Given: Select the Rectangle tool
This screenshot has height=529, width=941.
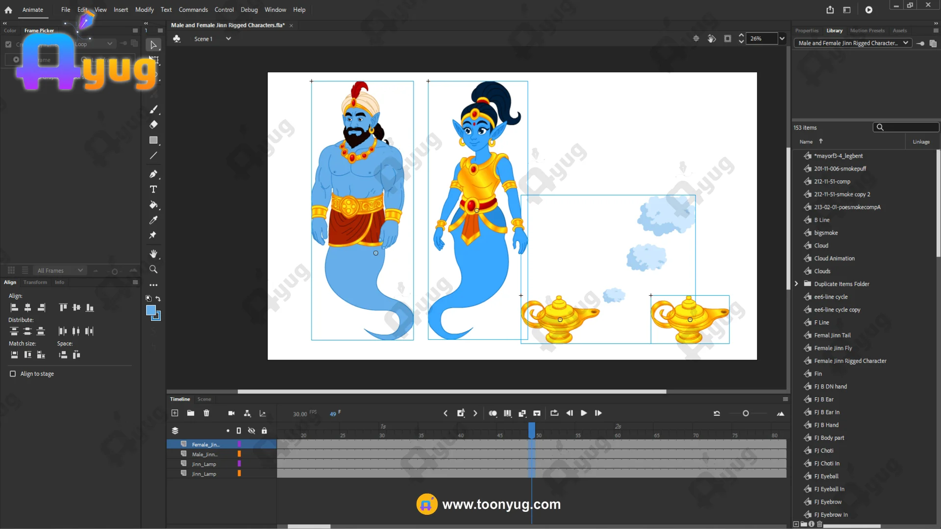Looking at the screenshot, I should click(x=153, y=140).
